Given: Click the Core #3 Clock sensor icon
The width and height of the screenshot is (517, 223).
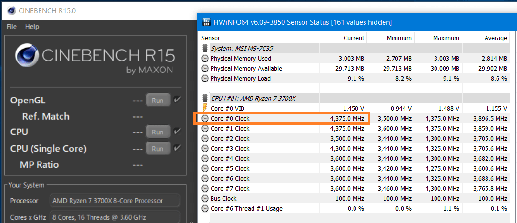Looking at the screenshot, I should coord(205,149).
